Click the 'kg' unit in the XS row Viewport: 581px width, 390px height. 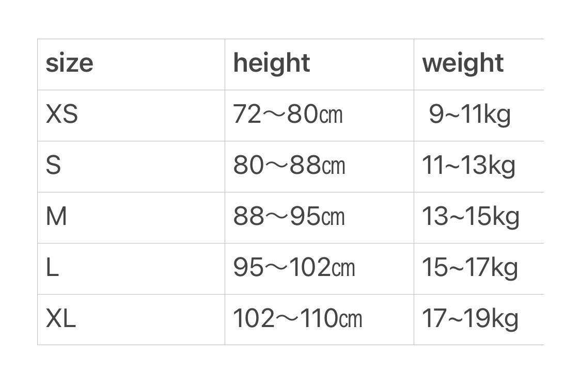(x=498, y=115)
